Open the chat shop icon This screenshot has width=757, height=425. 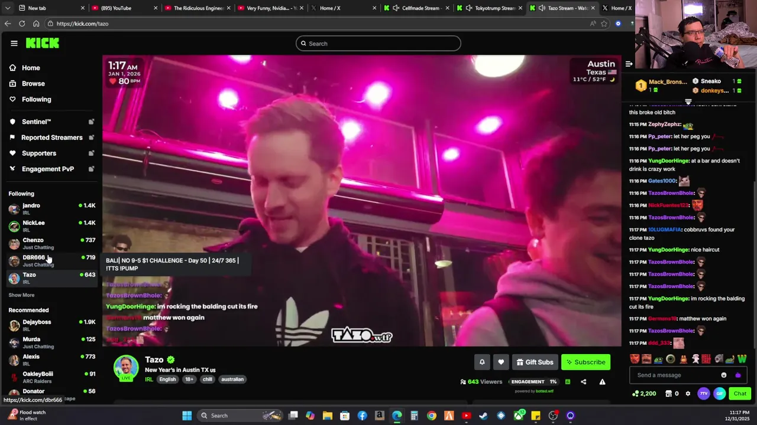(668, 394)
